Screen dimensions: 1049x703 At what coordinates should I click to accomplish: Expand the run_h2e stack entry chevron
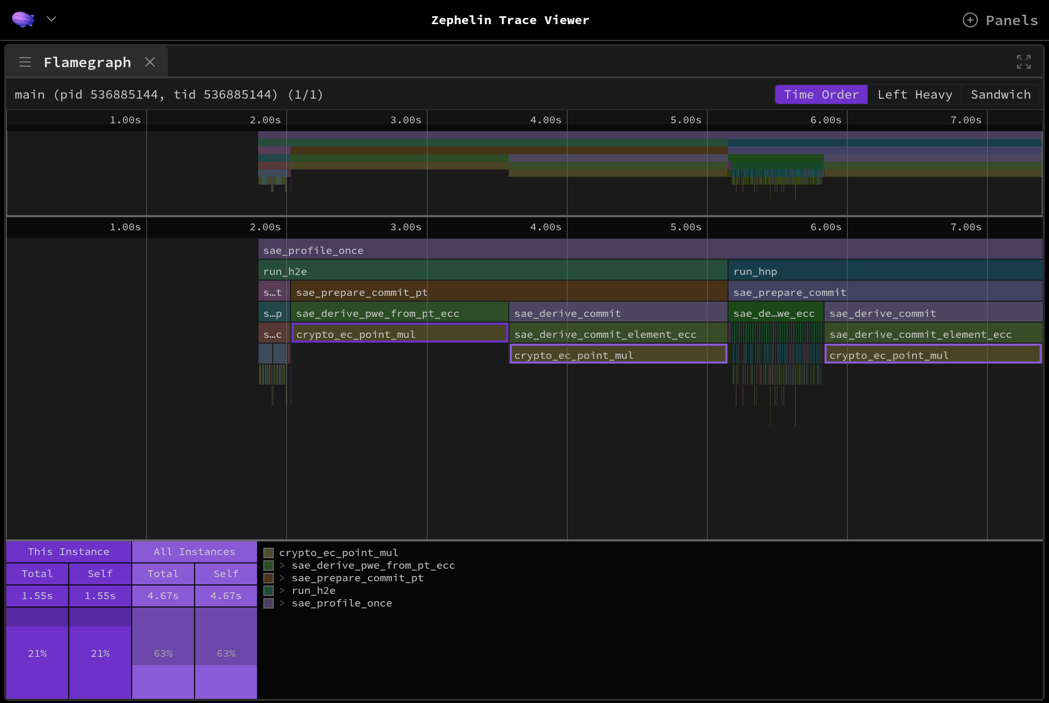coord(282,590)
